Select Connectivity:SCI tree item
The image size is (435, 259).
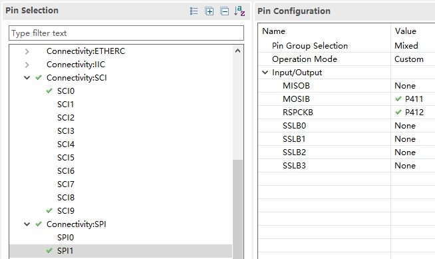[76, 78]
